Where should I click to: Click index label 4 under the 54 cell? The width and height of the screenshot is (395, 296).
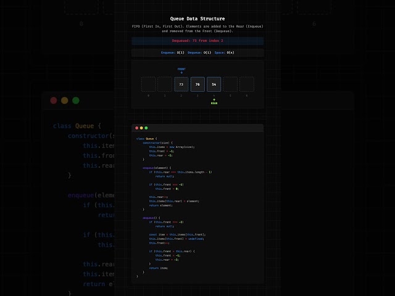click(214, 96)
